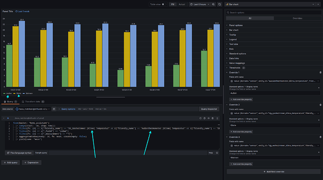Viewport: 323px width, 180px height.
Task: Open Flux language syntax link
Action: [19, 153]
